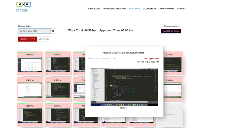Open the calendar date picker icon
244x128 pixels.
[53, 31]
